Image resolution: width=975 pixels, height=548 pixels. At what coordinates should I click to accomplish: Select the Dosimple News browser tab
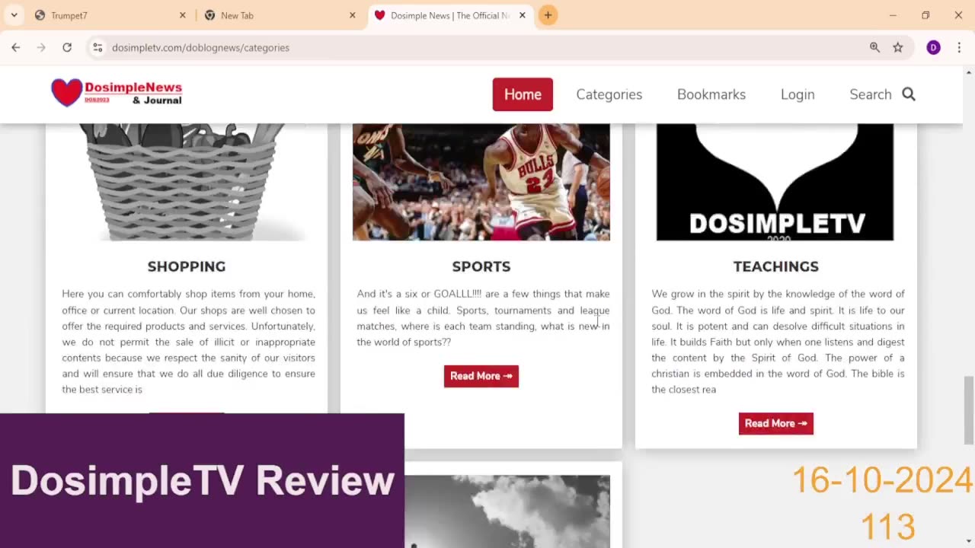pyautogui.click(x=449, y=15)
